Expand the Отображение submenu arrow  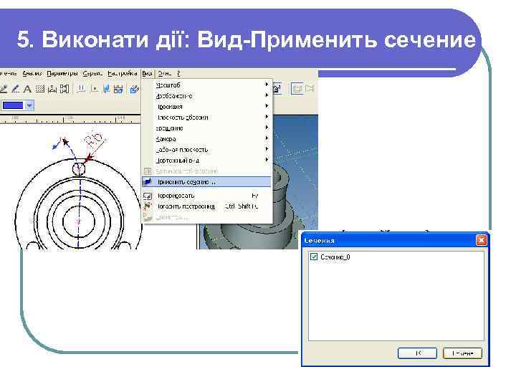[267, 95]
